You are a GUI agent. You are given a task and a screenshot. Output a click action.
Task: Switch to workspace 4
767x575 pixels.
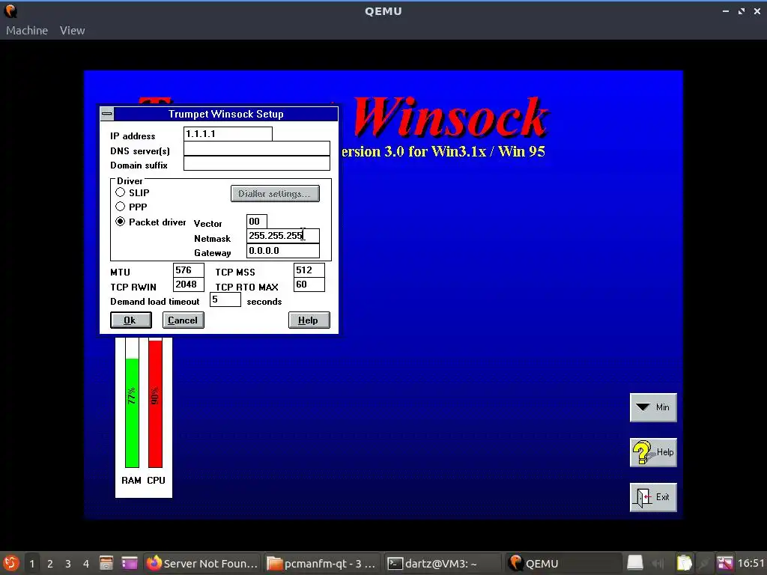(86, 564)
